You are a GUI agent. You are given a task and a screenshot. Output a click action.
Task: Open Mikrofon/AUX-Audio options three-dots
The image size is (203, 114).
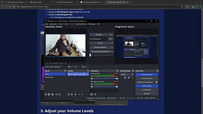(92, 84)
